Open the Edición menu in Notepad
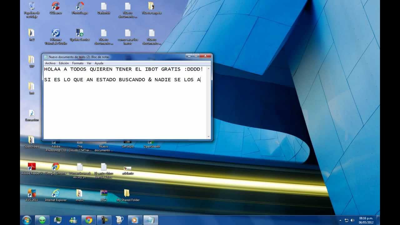Image resolution: width=400 pixels, height=225 pixels. click(x=64, y=63)
